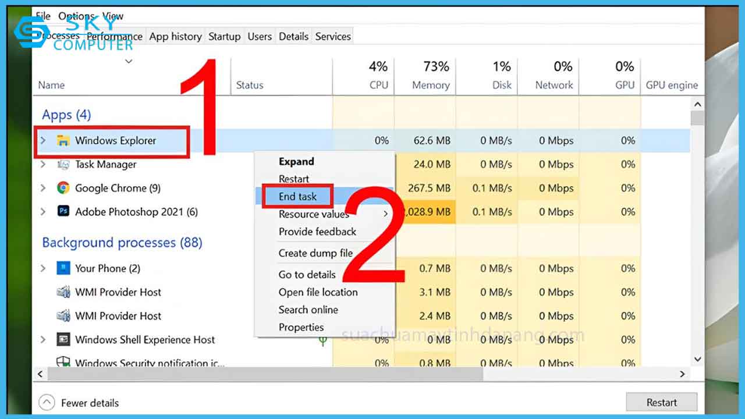This screenshot has width=745, height=419.
Task: Switch to the Startup tab
Action: [225, 36]
